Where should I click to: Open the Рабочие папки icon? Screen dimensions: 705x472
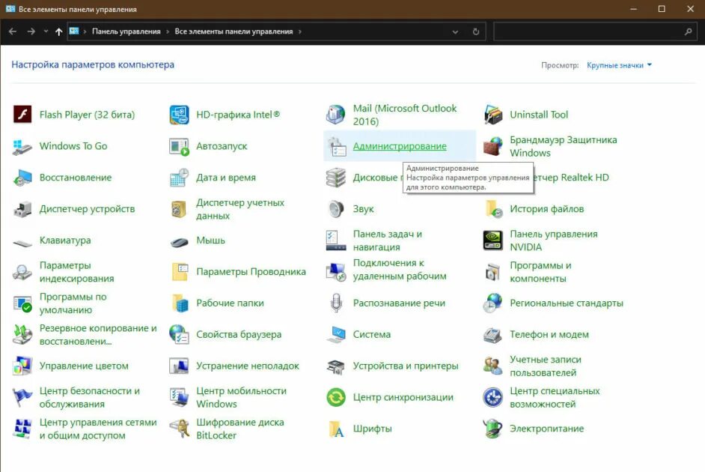click(x=180, y=303)
